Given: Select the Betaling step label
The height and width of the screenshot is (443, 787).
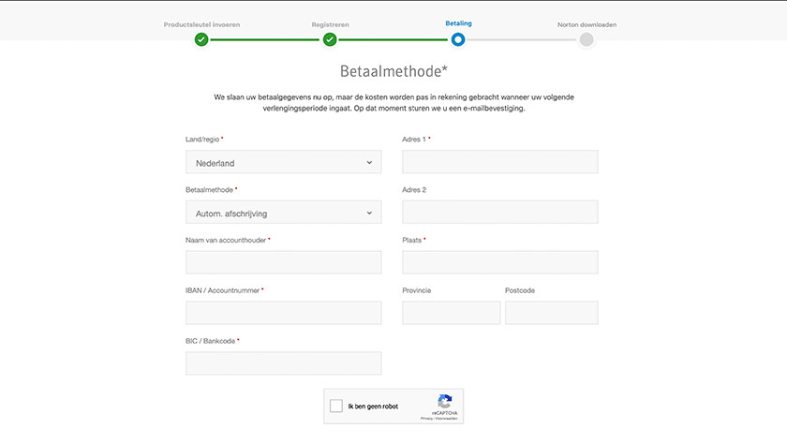Looking at the screenshot, I should click(458, 24).
